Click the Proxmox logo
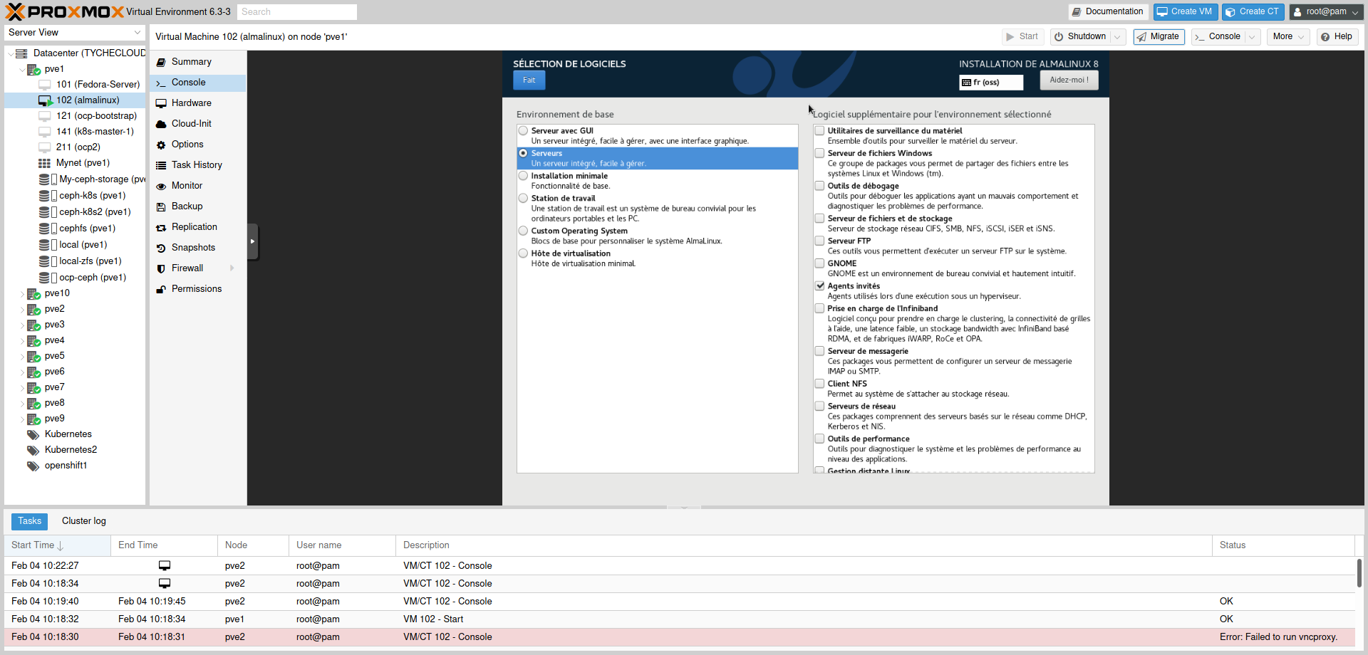 coord(65,11)
